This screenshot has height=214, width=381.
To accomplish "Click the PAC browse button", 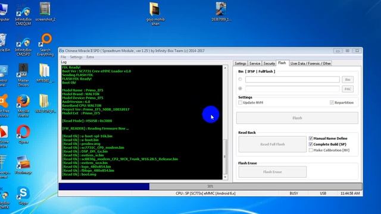I will click(348, 89).
